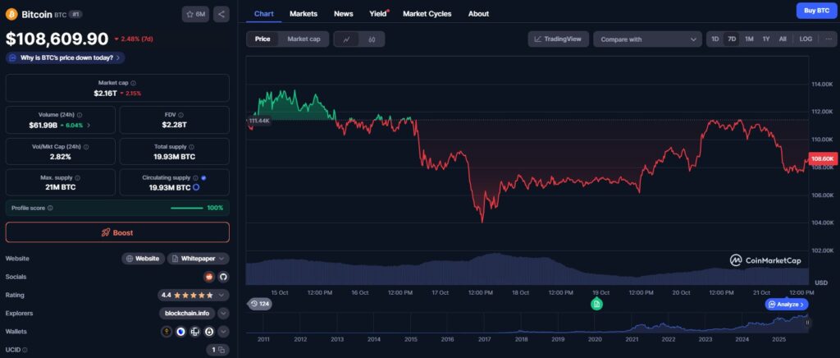The width and height of the screenshot is (840, 358).
Task: Open blue shield wallet icon
Action: [x=180, y=332]
